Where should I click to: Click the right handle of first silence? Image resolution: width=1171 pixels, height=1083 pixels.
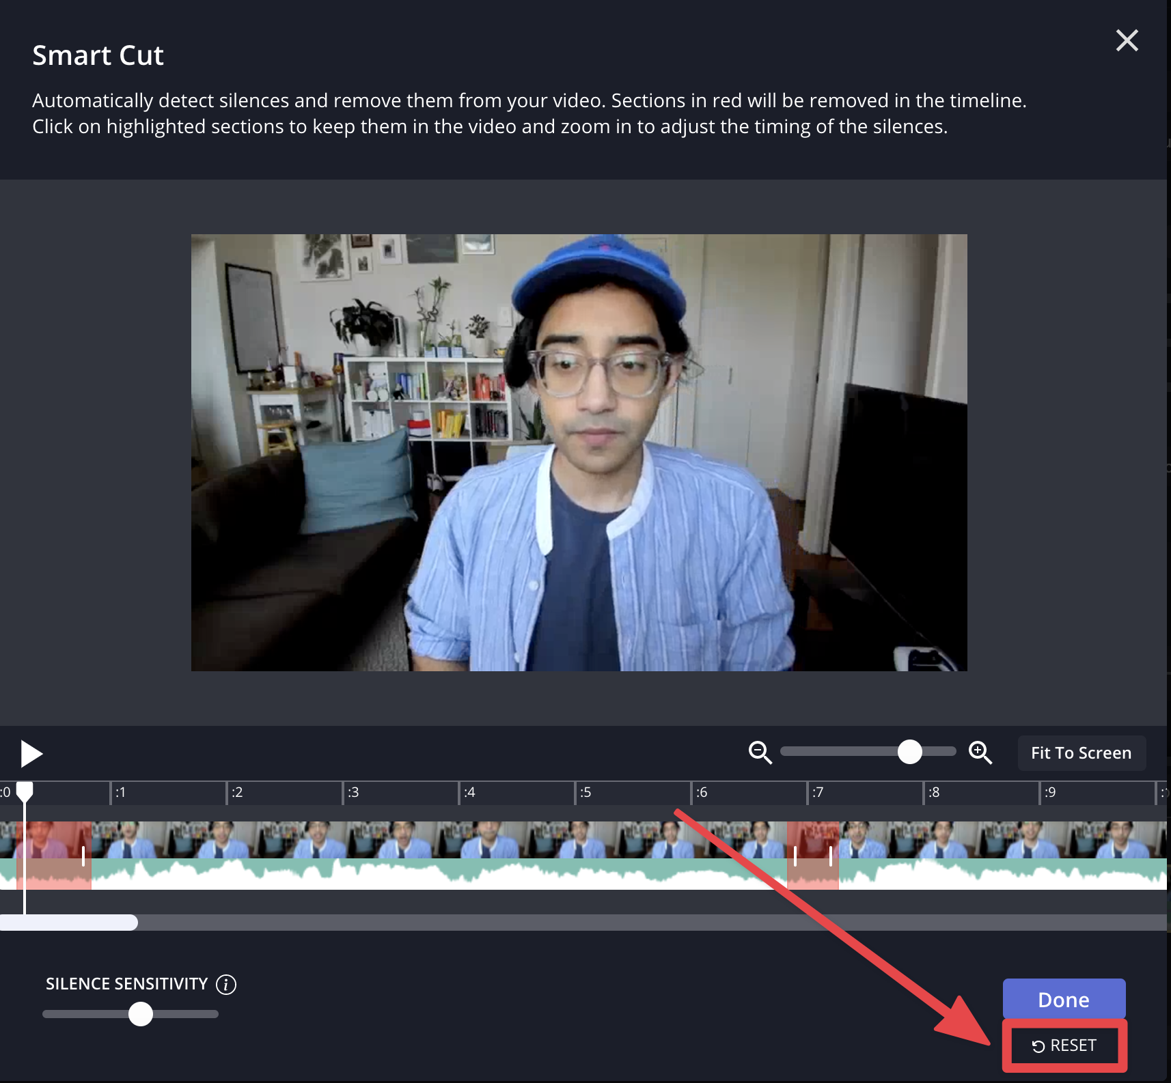(83, 856)
